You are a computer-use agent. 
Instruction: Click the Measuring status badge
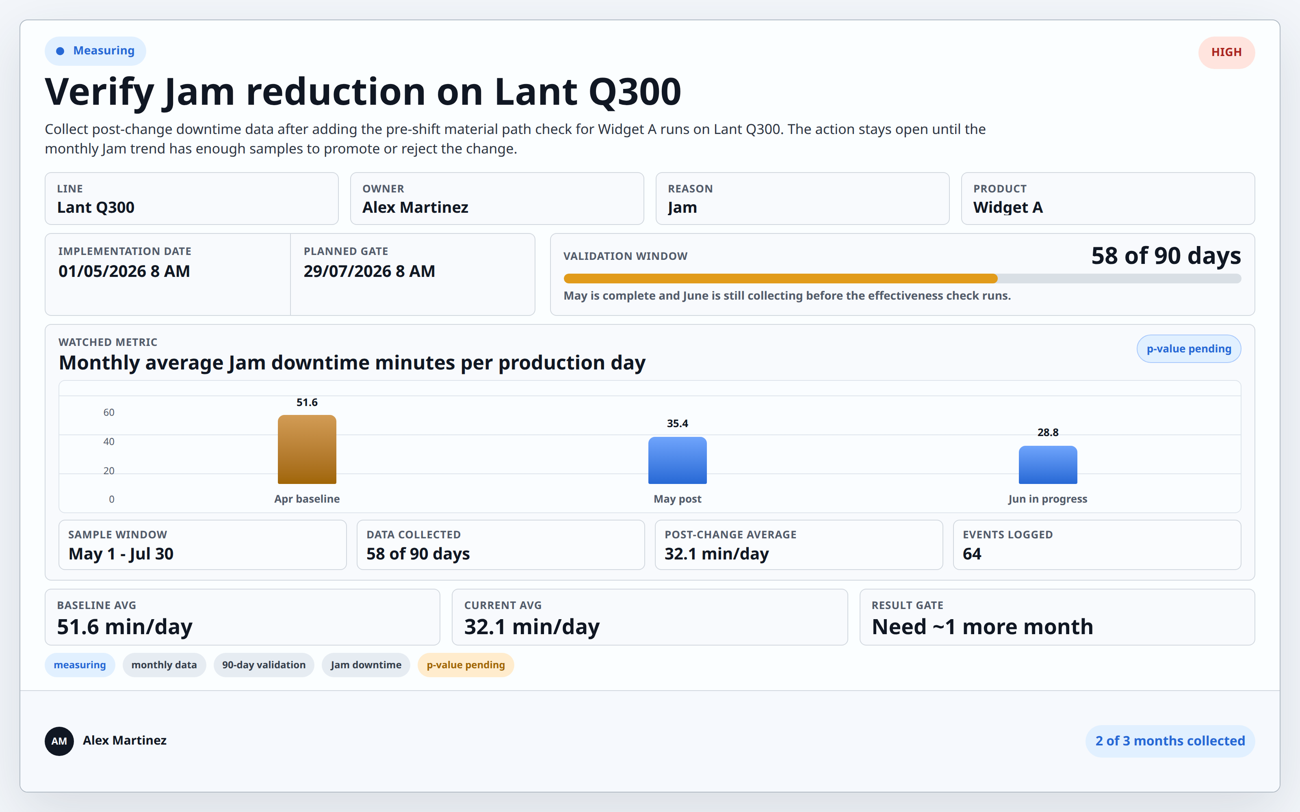pos(95,51)
